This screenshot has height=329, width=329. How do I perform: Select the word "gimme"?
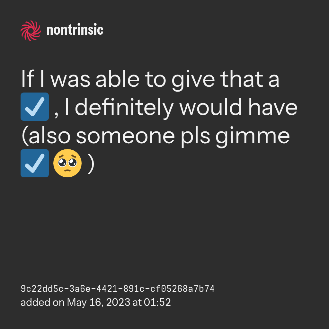pos(253,136)
